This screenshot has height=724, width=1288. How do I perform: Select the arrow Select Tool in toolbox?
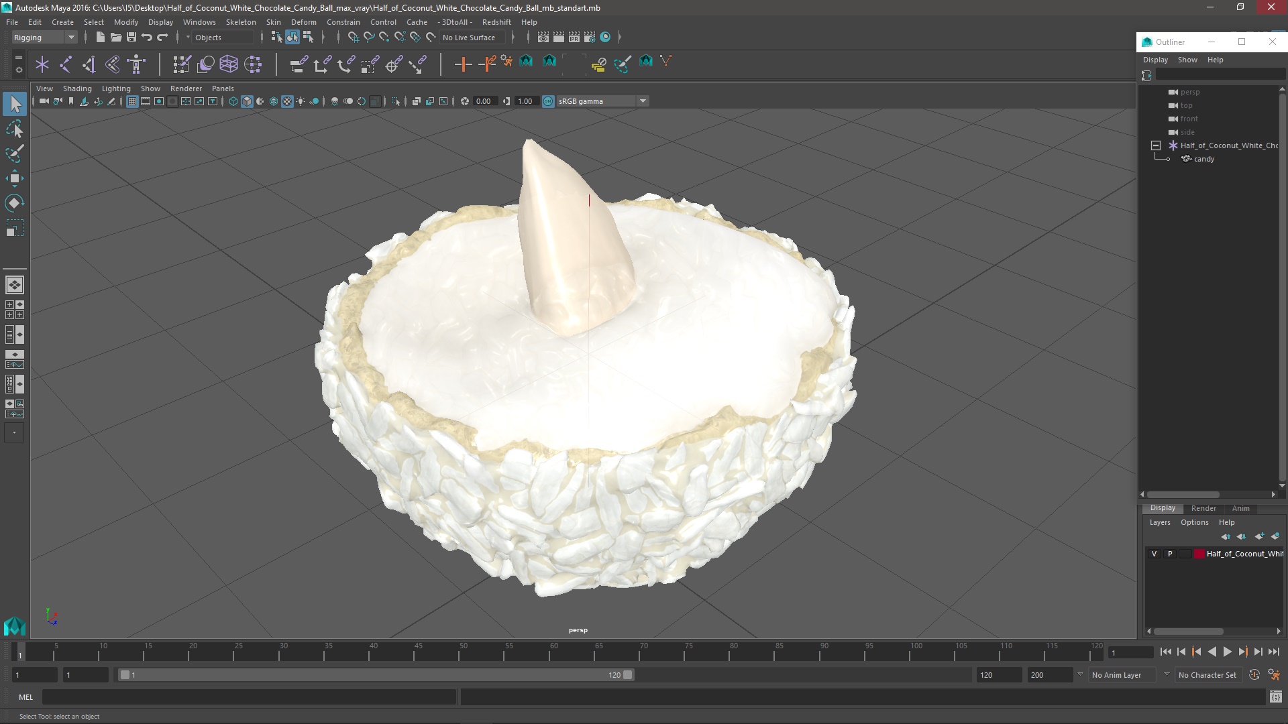pyautogui.click(x=15, y=104)
